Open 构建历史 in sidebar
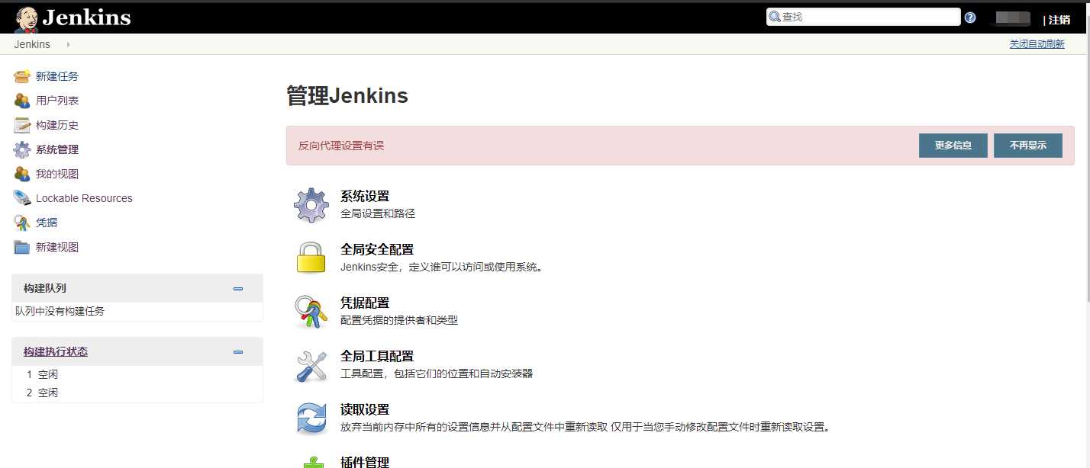 coord(57,125)
